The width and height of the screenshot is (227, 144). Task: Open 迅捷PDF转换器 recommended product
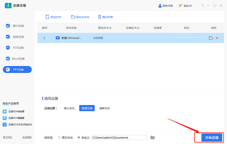(x=13, y=111)
